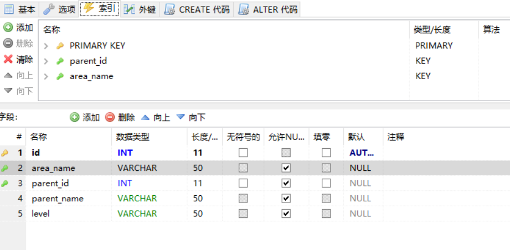Click the red minus icon in fields toolbar
This screenshot has width=510, height=250.
click(110, 117)
